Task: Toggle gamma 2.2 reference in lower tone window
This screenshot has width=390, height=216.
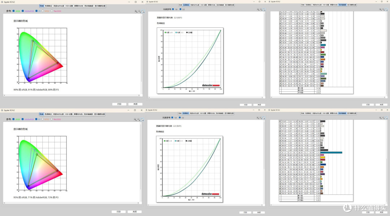Action: coord(180,118)
